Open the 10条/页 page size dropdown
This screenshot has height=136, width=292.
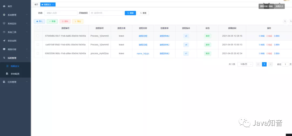245,64
